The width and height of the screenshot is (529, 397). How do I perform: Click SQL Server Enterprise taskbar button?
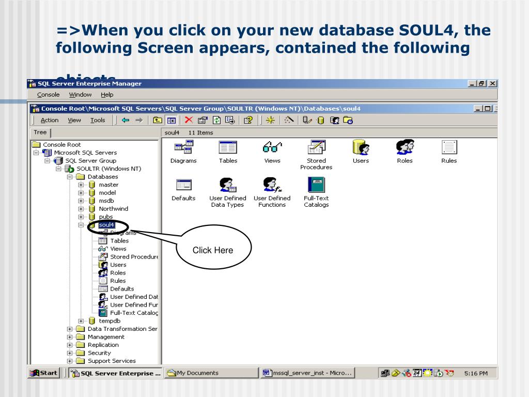tap(115, 373)
